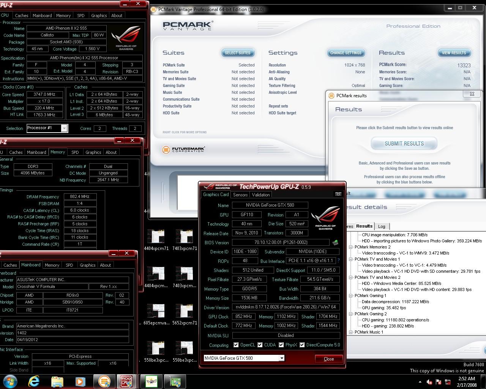Click the Driver Version field
The width and height of the screenshot is (486, 389).
pyautogui.click(x=286, y=307)
